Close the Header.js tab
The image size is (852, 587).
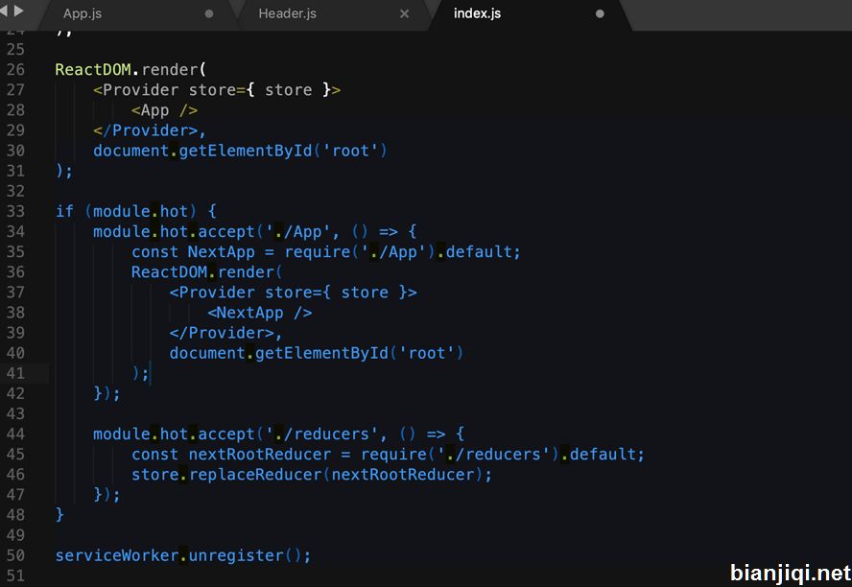(404, 13)
